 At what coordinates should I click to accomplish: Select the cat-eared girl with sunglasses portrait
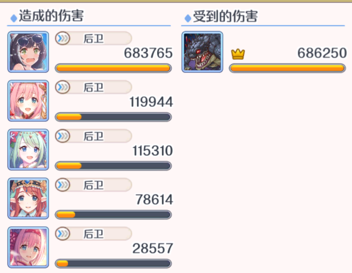[28, 52]
